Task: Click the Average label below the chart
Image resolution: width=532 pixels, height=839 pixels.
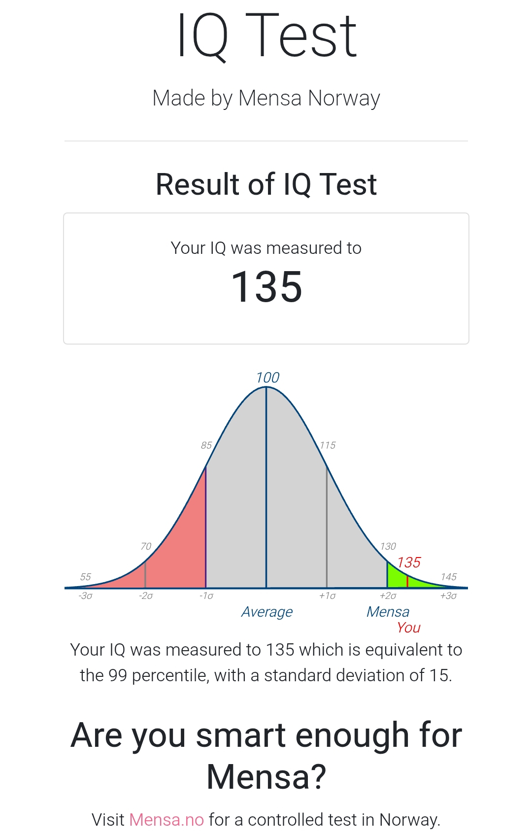Action: (x=267, y=612)
